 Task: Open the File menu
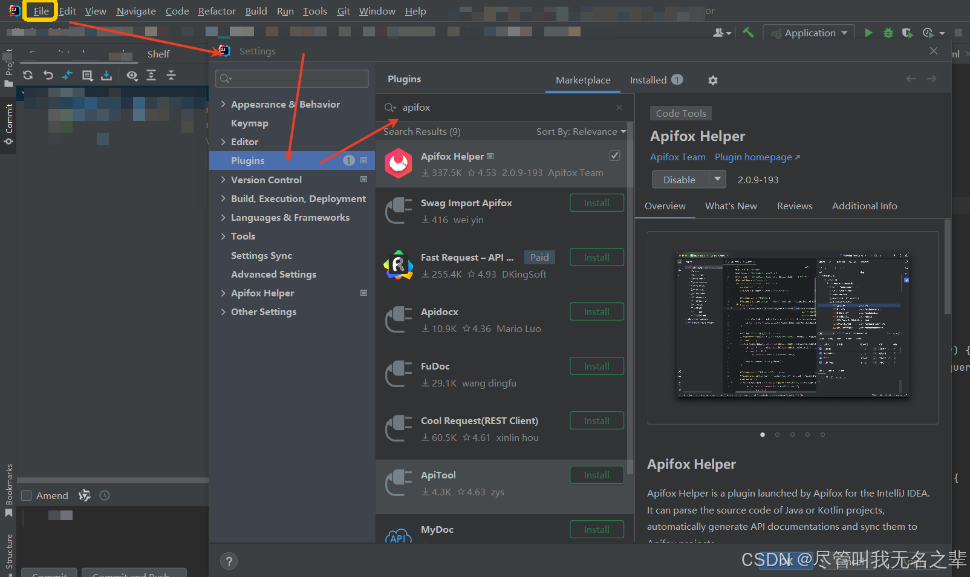click(x=41, y=11)
